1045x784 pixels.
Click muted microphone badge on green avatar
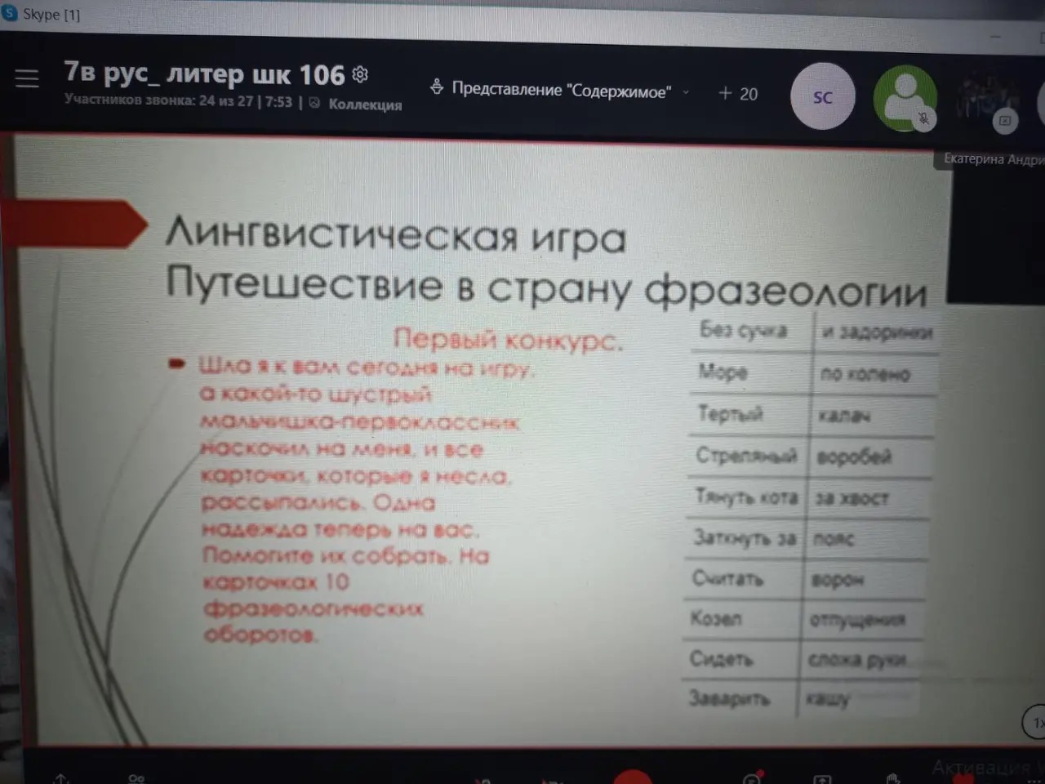coord(923,118)
